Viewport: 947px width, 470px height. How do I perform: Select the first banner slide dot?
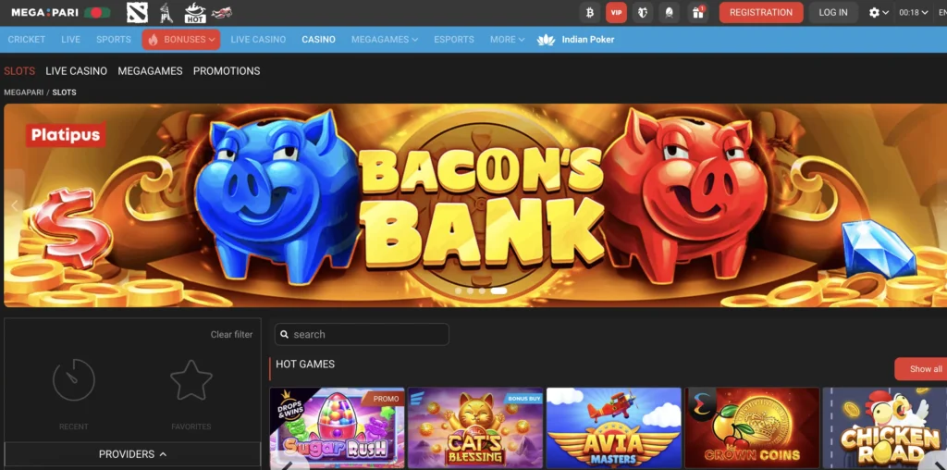pos(458,291)
